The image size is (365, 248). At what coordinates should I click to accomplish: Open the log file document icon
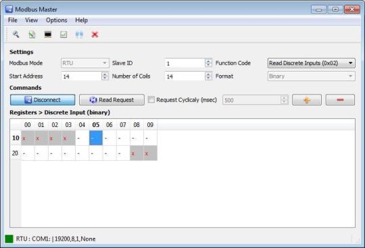pyautogui.click(x=32, y=34)
